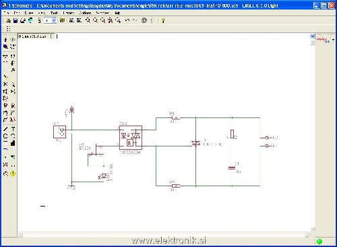337x247 pixels.
Task: Select the Circle drawing tool
Action: point(5,136)
